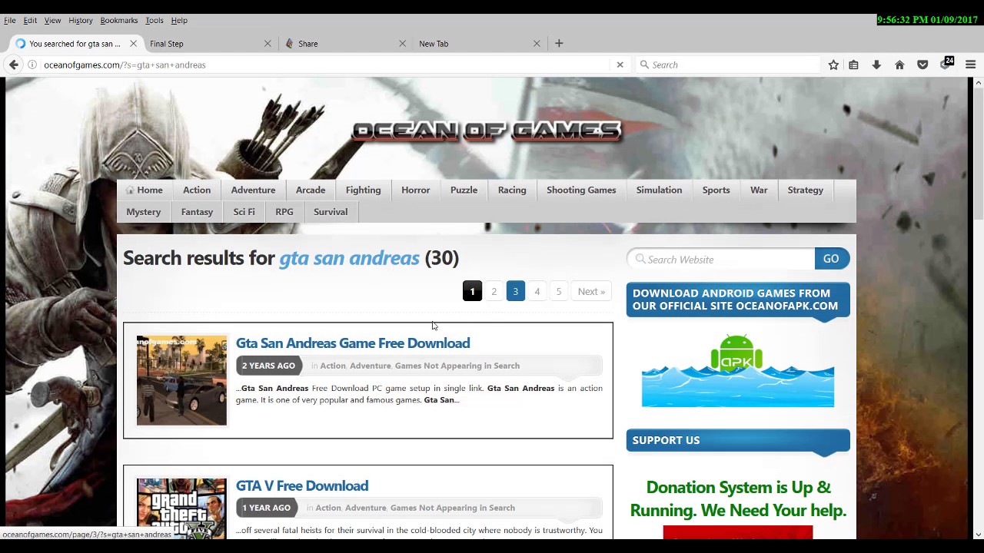Viewport: 984px width, 553px height.
Task: Open the Tools menu
Action: (x=155, y=21)
